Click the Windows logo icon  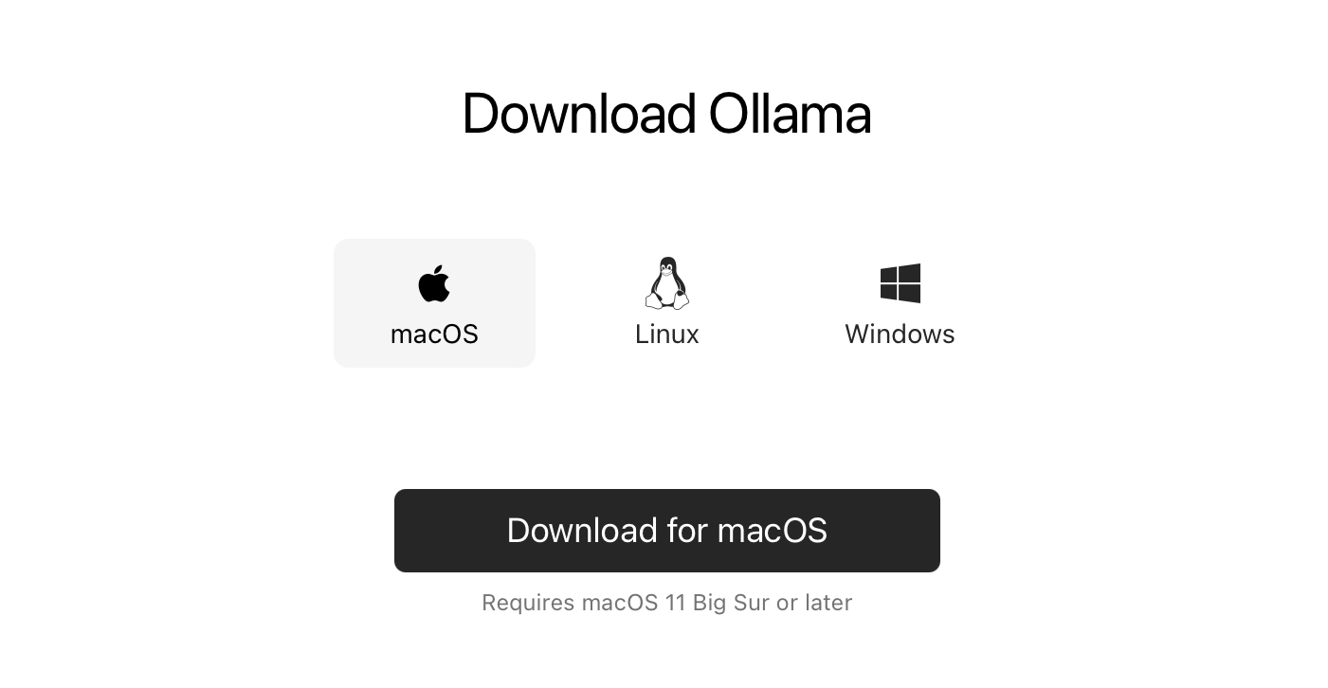[x=900, y=283]
